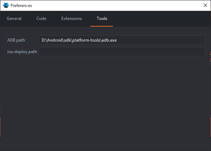Click the Tools tab
The image size is (211, 151).
(102, 19)
